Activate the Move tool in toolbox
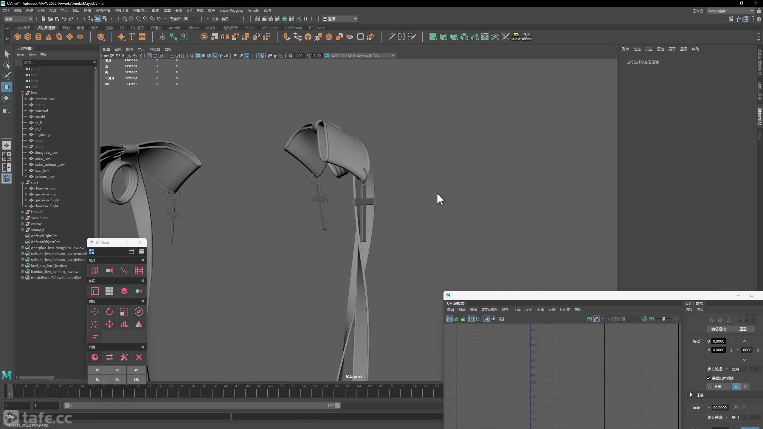 point(7,87)
